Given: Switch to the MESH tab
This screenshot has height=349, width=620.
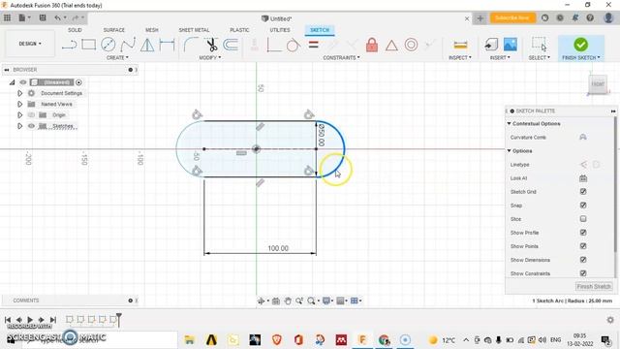Looking at the screenshot, I should [152, 30].
